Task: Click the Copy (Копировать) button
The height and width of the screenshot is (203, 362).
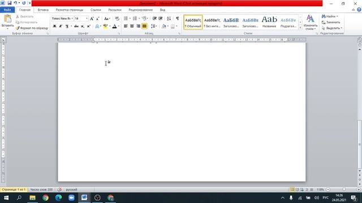Action: tap(27, 23)
